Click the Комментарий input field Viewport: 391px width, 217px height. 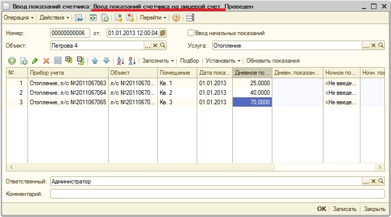point(217,193)
